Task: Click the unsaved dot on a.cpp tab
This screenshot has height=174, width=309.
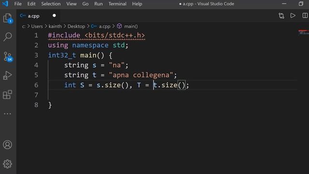Action: (x=54, y=15)
